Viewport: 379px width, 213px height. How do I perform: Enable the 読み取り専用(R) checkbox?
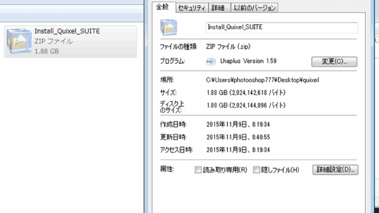pos(198,170)
